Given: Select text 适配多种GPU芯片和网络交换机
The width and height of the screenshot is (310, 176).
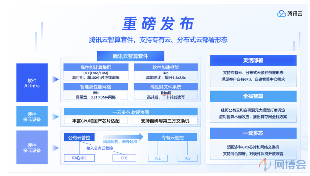Looking at the screenshot, I should pos(253,147).
